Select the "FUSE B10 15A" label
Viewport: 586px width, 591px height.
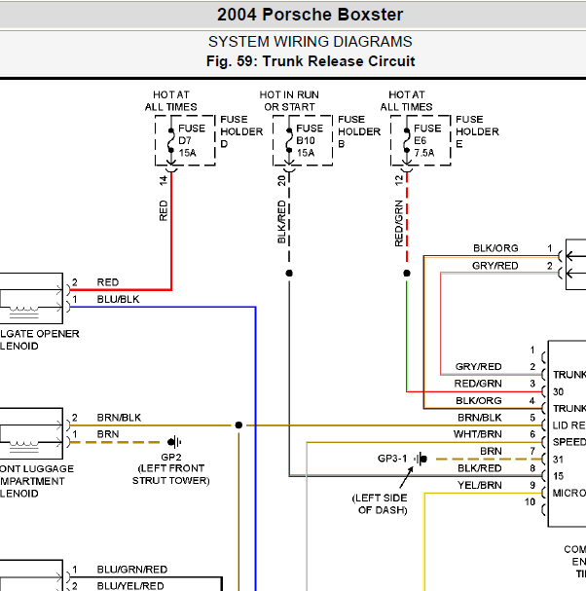click(x=310, y=140)
